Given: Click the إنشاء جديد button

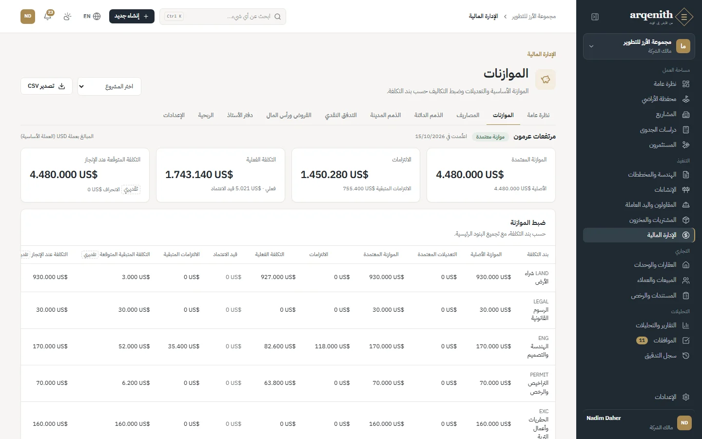Looking at the screenshot, I should (132, 16).
